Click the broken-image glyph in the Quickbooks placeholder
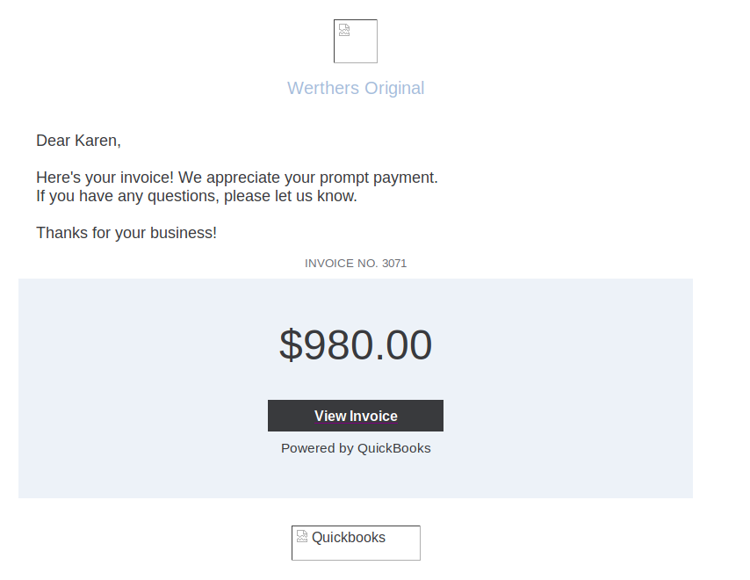The width and height of the screenshot is (750, 580). tap(302, 536)
